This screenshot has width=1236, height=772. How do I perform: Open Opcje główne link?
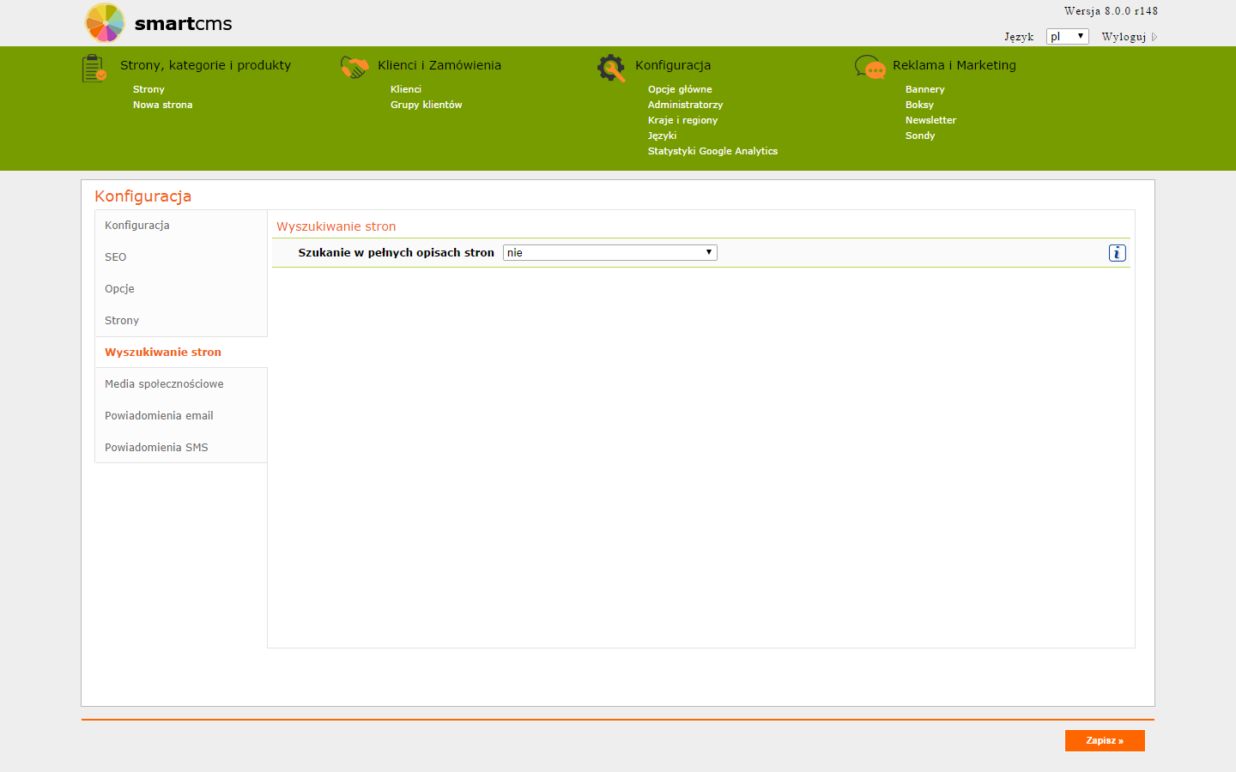tap(680, 89)
